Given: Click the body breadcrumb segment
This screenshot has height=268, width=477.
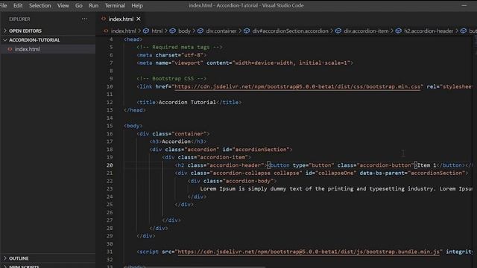Looking at the screenshot, I should click(x=184, y=31).
